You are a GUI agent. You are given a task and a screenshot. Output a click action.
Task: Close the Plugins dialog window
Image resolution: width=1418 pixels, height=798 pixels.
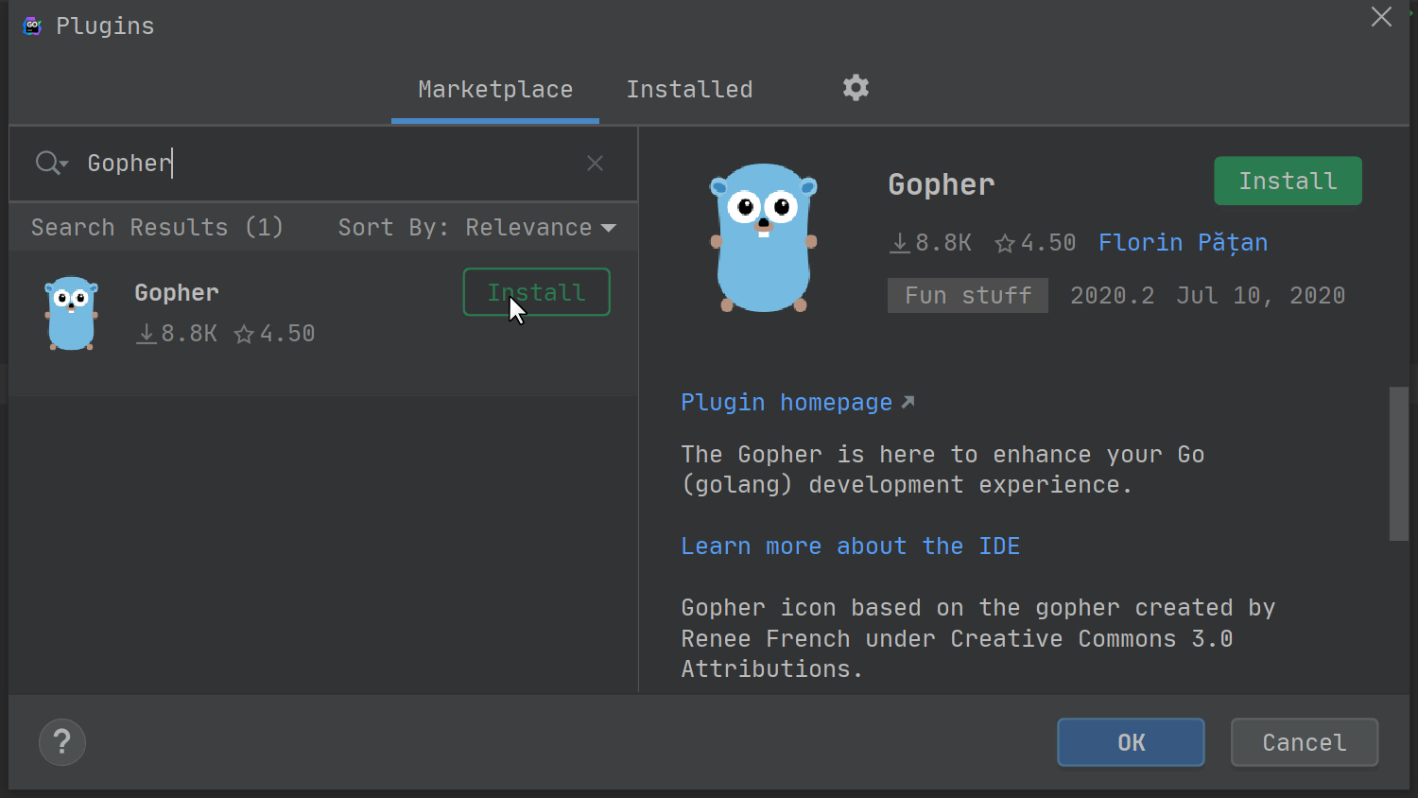point(1381,17)
